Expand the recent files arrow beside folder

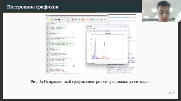[51, 20]
